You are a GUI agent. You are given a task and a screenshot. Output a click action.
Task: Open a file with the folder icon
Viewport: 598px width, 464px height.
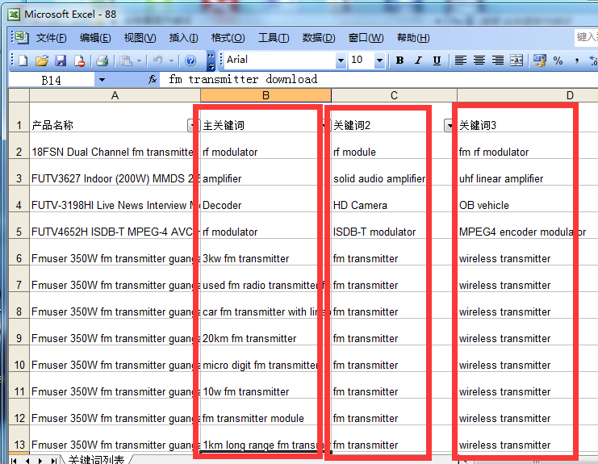pos(42,61)
